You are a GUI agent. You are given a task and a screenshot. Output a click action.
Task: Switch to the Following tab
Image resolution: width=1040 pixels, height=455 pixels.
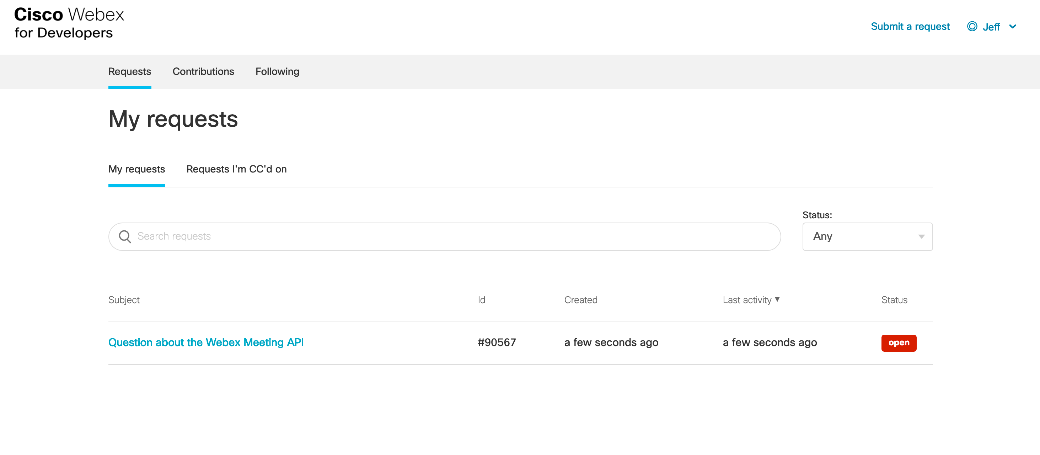pos(277,72)
